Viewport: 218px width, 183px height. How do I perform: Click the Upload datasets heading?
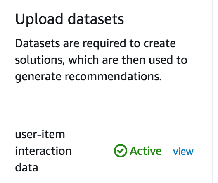coord(69,19)
